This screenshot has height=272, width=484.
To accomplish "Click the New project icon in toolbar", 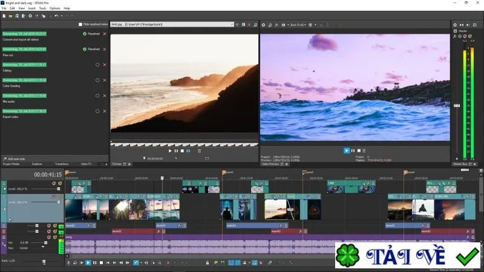I will point(4,16).
